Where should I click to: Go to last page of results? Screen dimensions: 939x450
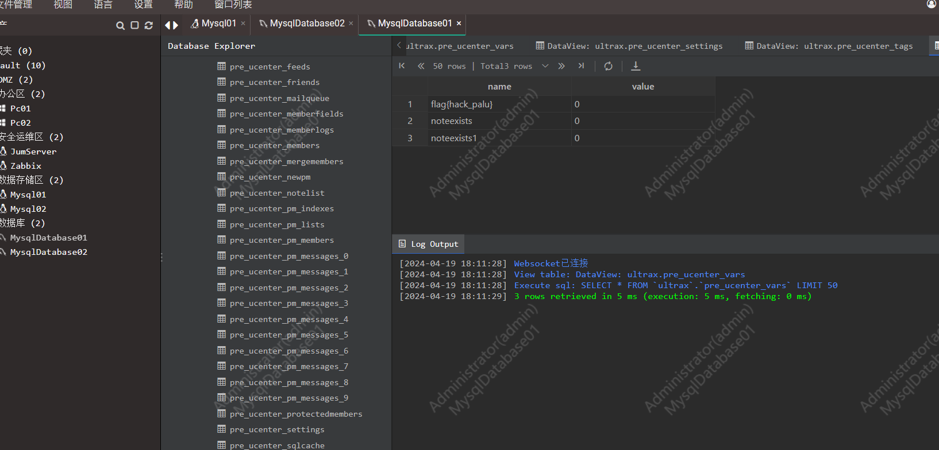point(581,66)
